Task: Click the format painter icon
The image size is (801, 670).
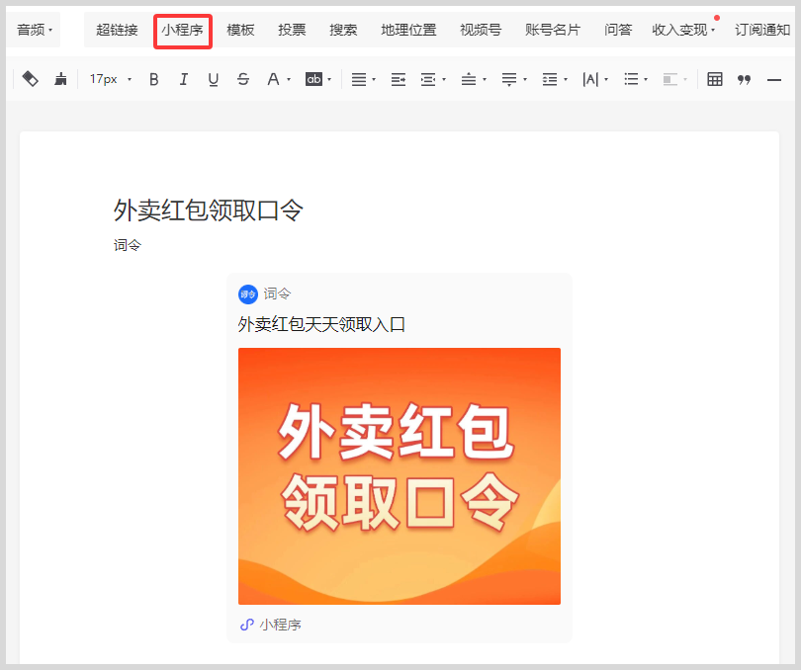Action: coord(30,79)
